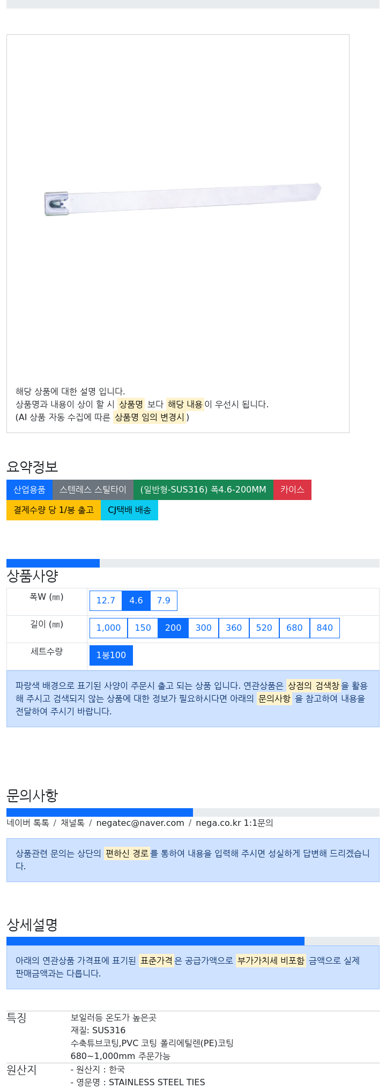This screenshot has height=1089, width=386.
Task: Click the yellow 결제수량 당 1/봉 출고 tag
Action: pyautogui.click(x=54, y=510)
